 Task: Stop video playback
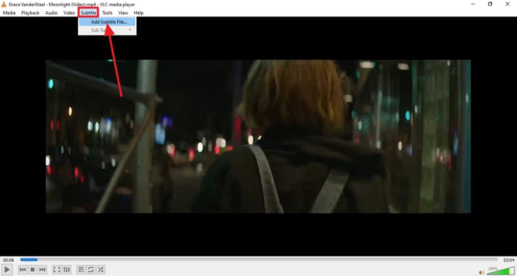[x=32, y=269]
